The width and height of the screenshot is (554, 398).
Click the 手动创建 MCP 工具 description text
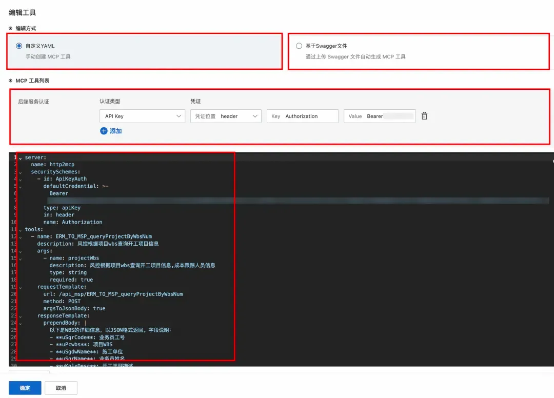(48, 57)
